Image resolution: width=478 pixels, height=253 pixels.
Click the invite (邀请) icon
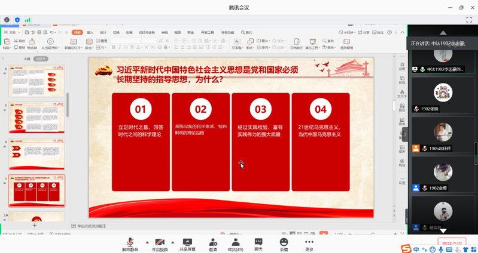tap(213, 244)
